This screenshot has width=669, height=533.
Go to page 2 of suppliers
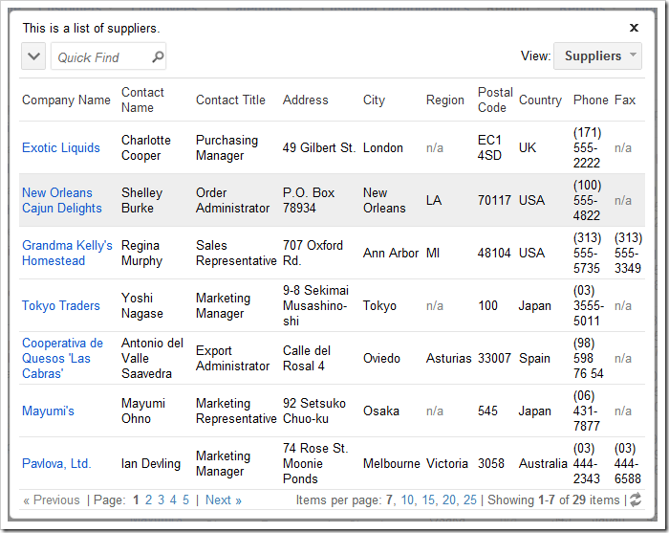pyautogui.click(x=148, y=500)
